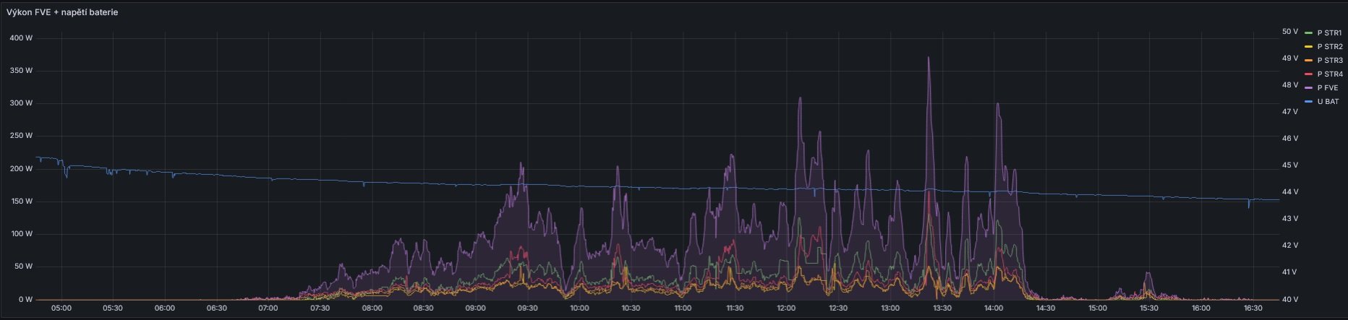The image size is (1348, 320).
Task: Click the 12:30 time axis label
Action: (838, 308)
